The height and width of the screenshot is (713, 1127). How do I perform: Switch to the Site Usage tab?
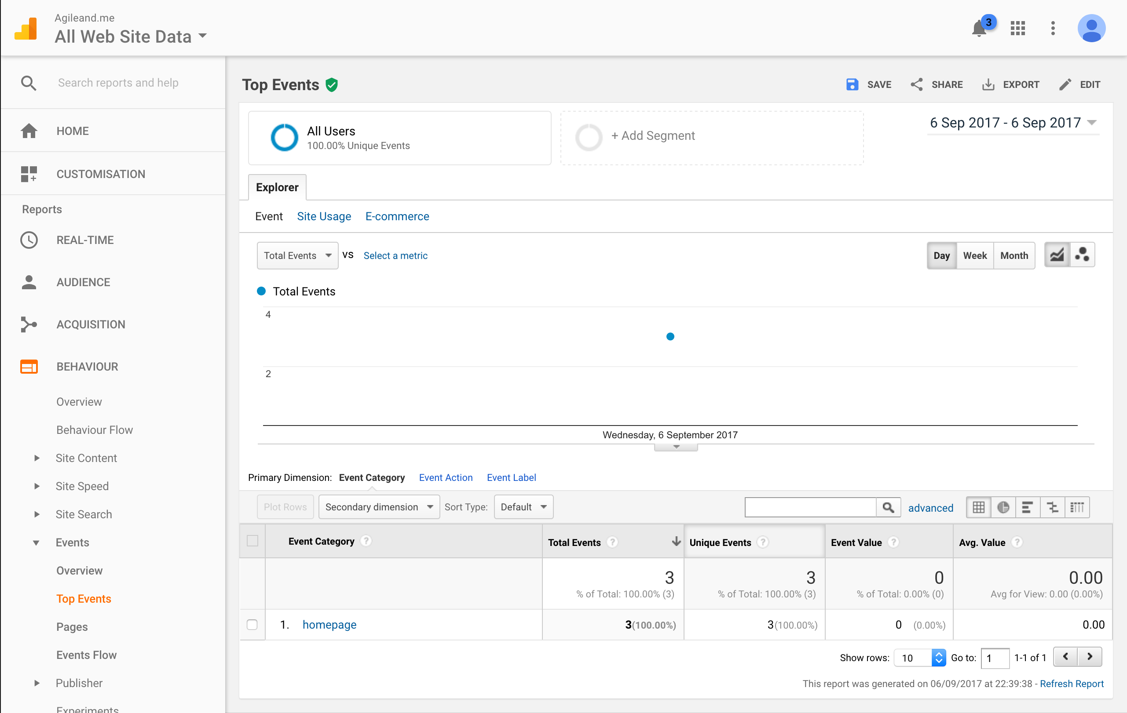pos(324,216)
